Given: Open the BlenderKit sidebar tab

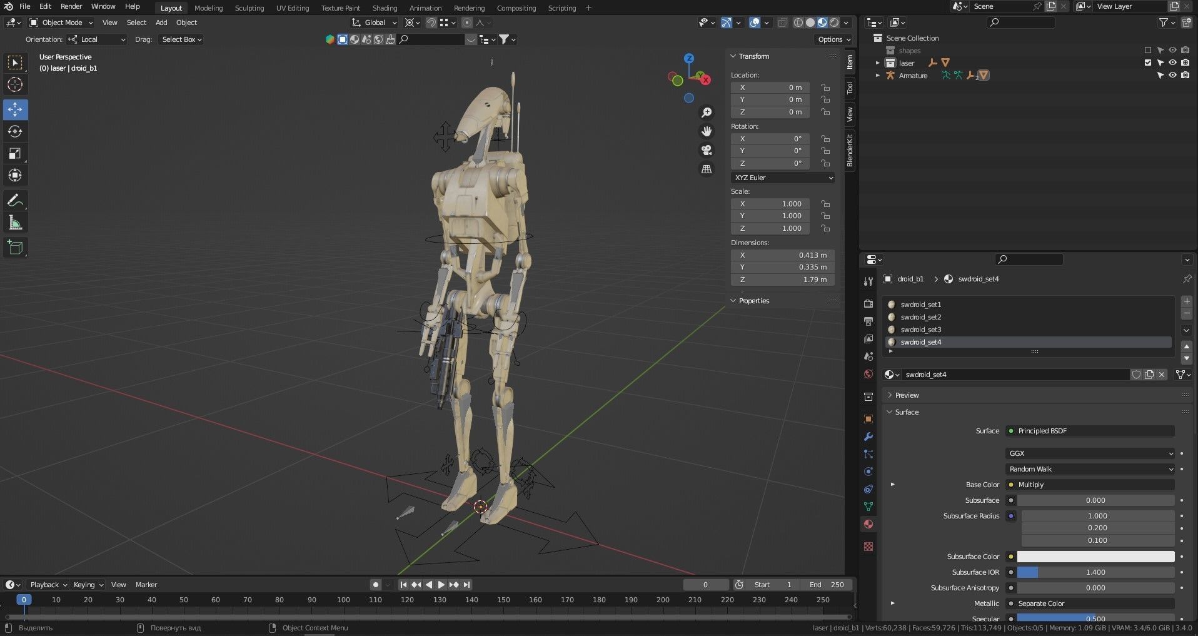Looking at the screenshot, I should [x=850, y=150].
